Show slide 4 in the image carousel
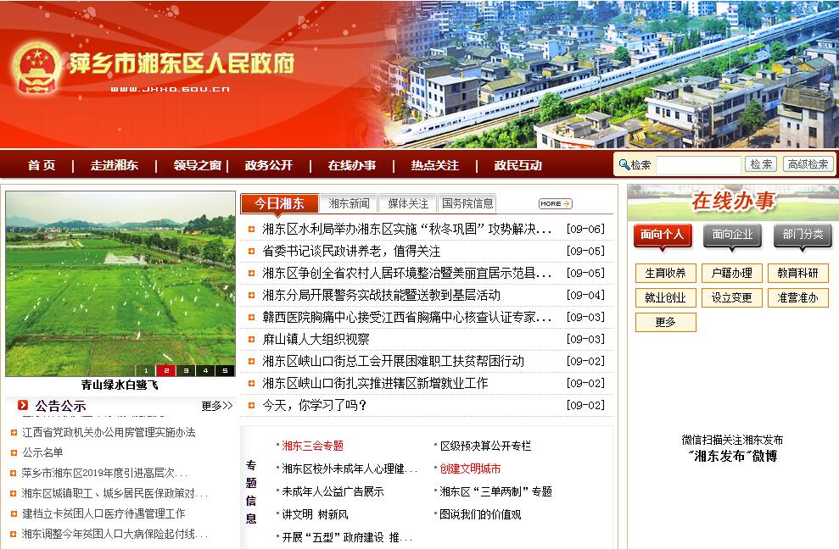Viewport: 839px width, 549px height. [x=205, y=370]
